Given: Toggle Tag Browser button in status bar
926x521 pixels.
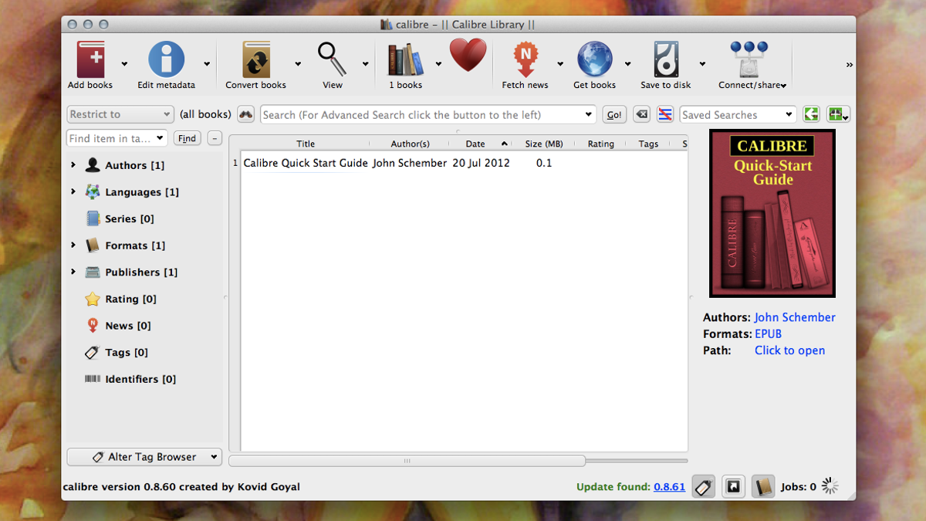Looking at the screenshot, I should coord(703,487).
